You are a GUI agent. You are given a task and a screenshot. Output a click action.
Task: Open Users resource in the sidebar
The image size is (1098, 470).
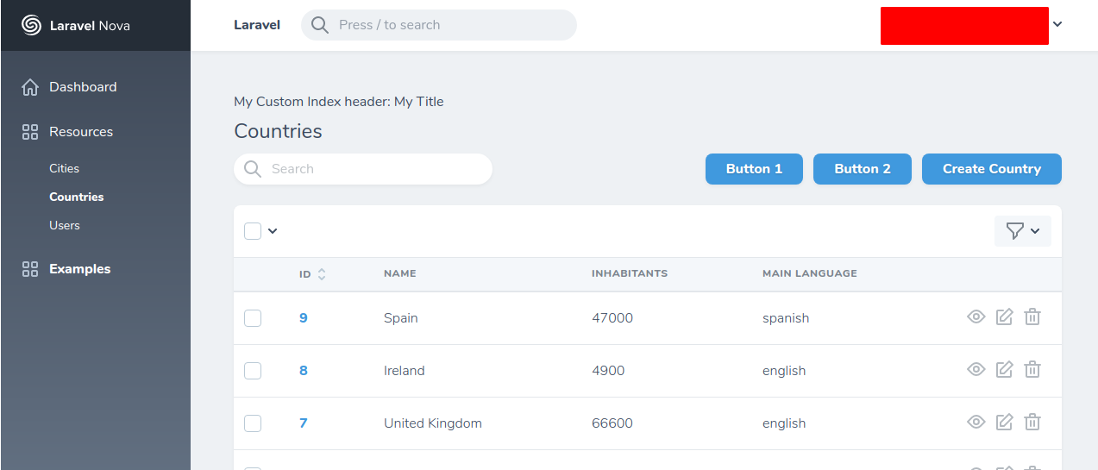tap(65, 225)
